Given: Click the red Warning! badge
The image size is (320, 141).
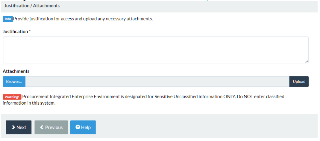Looking at the screenshot, I should pos(12,97).
